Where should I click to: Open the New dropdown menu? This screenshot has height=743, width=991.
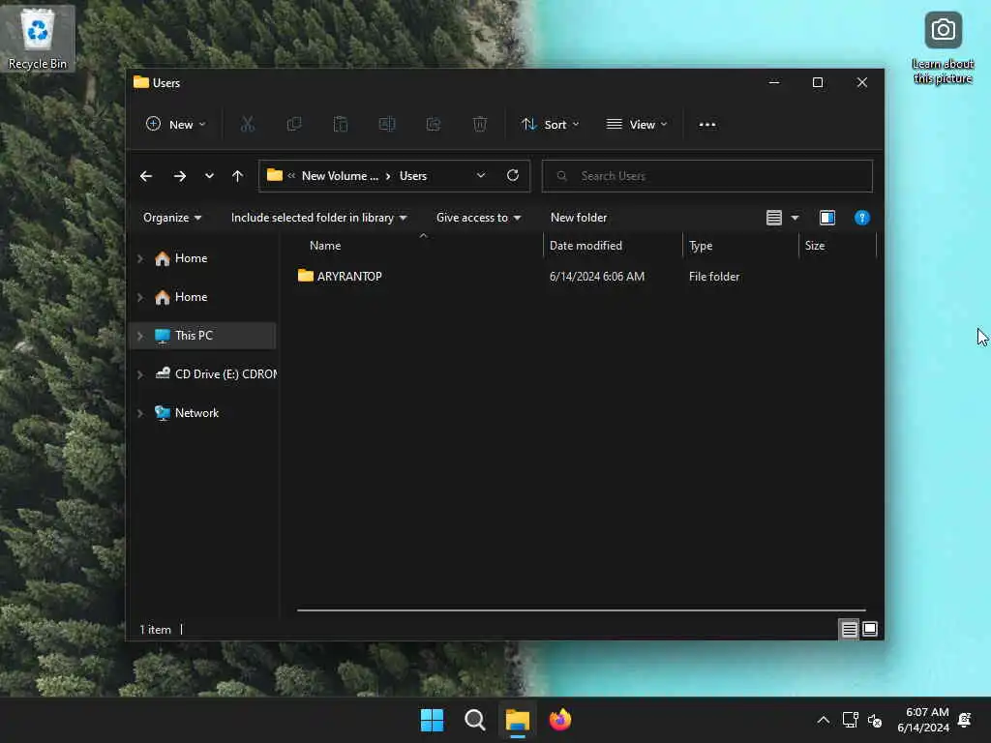click(176, 125)
